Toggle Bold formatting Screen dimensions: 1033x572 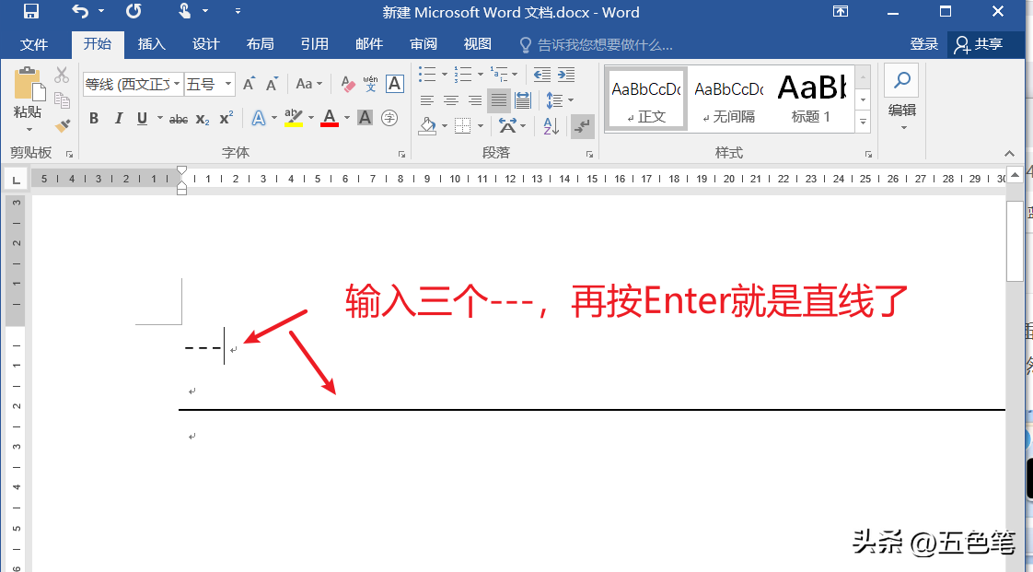[94, 119]
